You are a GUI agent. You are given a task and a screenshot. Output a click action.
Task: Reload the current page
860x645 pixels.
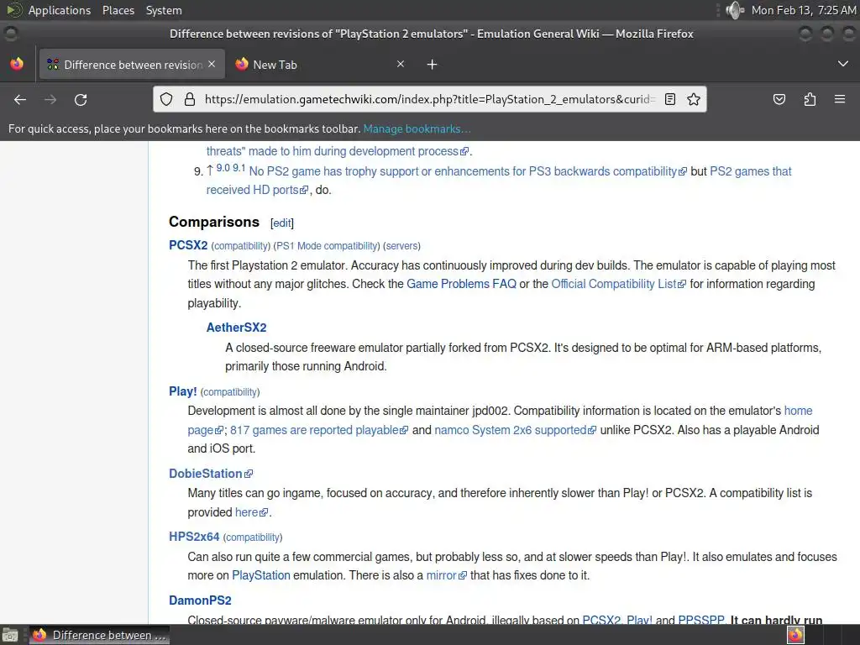click(x=81, y=99)
